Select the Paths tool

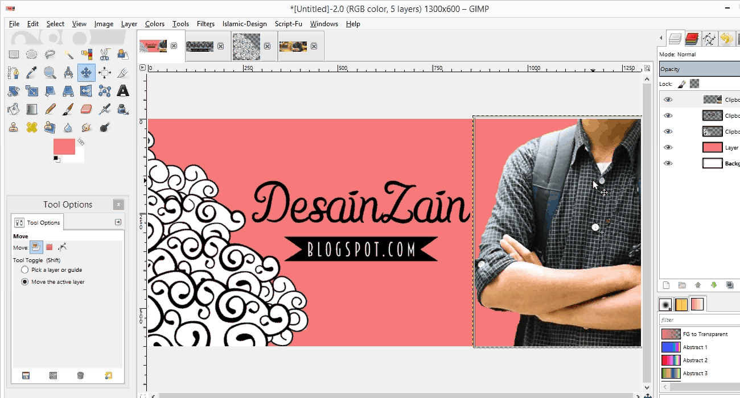tap(14, 73)
